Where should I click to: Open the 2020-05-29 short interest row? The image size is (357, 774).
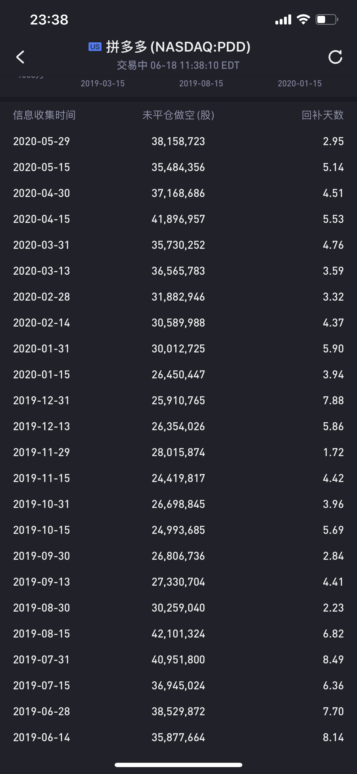178,141
